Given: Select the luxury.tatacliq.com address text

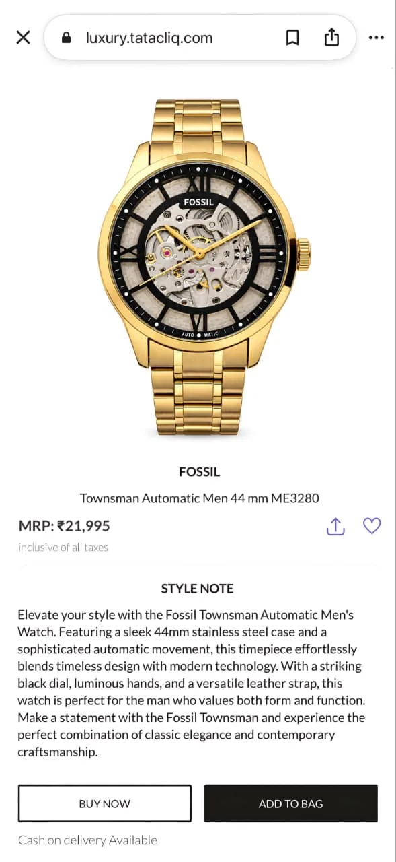Looking at the screenshot, I should 149,38.
